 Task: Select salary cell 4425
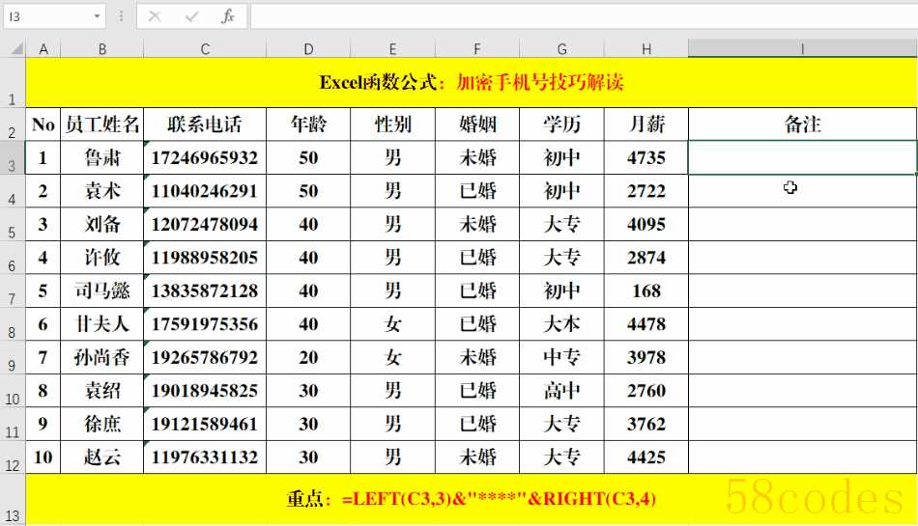click(x=646, y=457)
